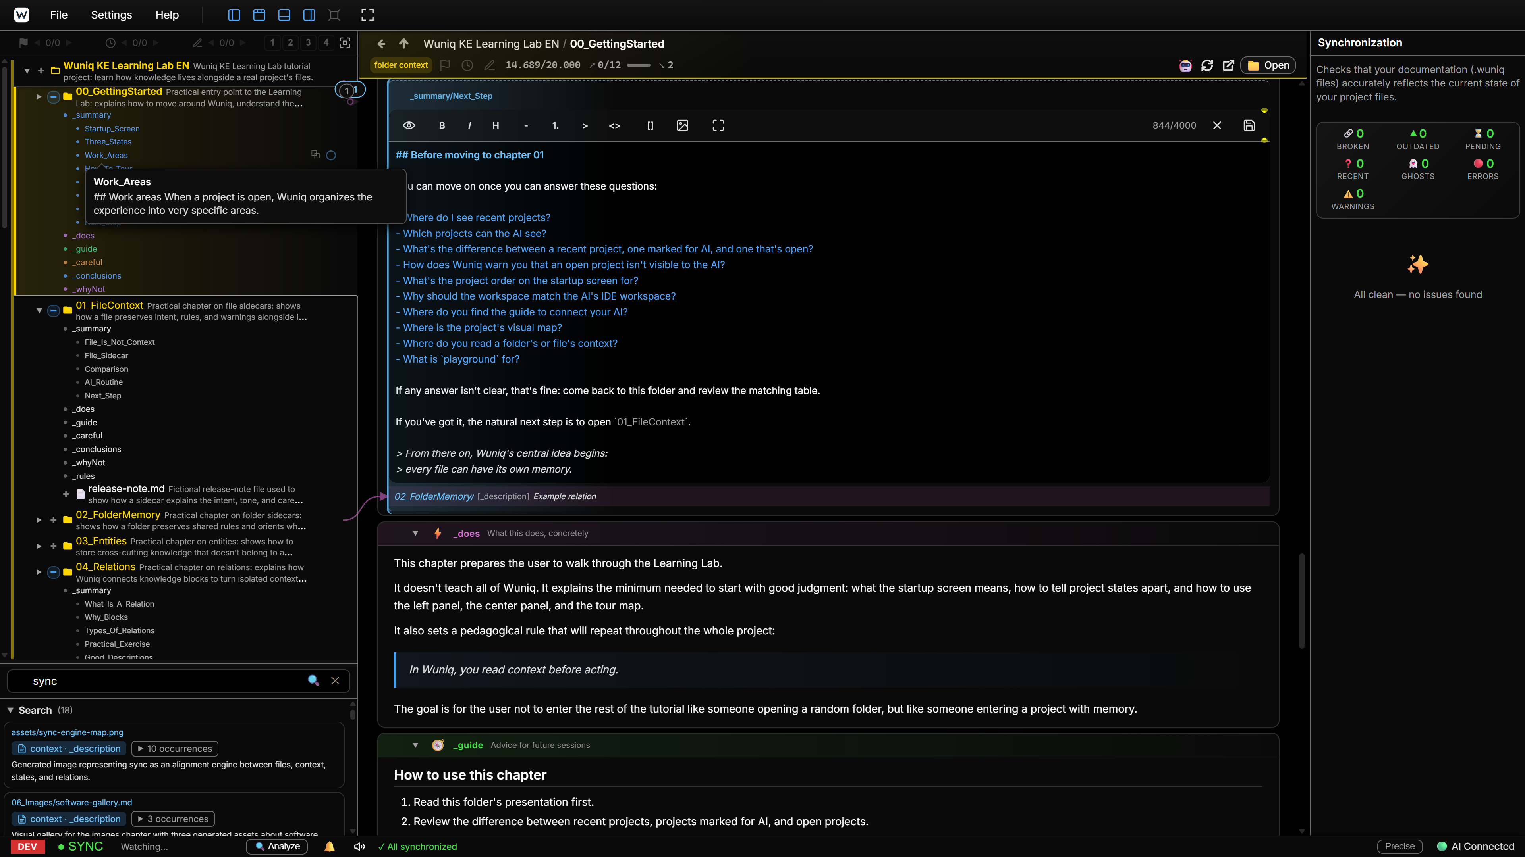Expand 02_FolderMemory folder arrow
The height and width of the screenshot is (857, 1525).
point(39,520)
